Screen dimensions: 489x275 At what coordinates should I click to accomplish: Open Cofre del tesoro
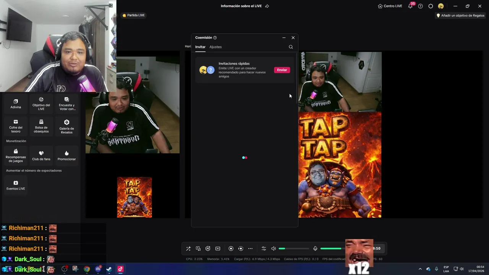click(16, 126)
